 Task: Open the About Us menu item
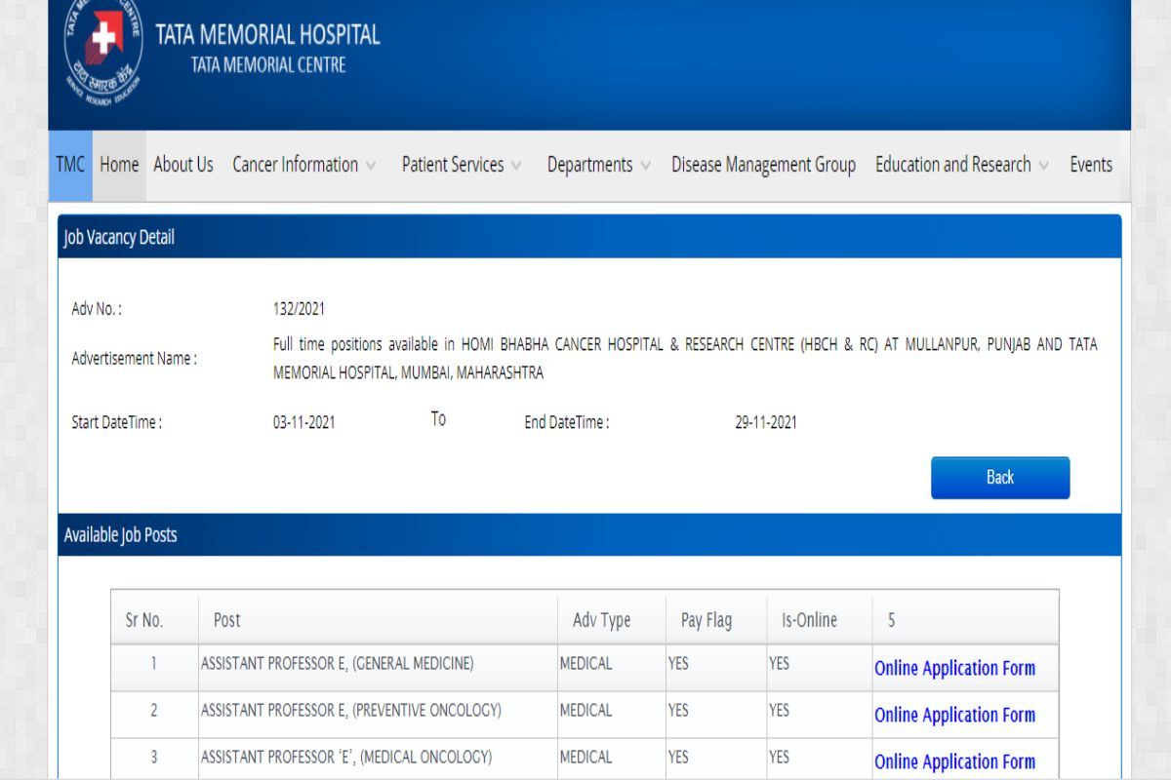point(183,165)
